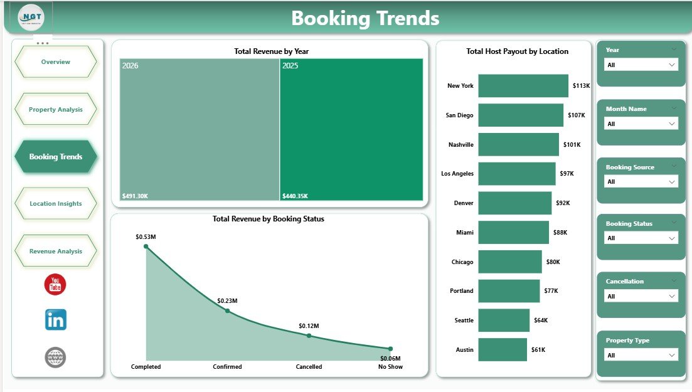Click the YouTube icon in sidebar
Image resolution: width=692 pixels, height=392 pixels.
[55, 285]
